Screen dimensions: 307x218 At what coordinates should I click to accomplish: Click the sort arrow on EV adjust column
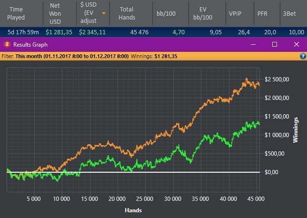[x=104, y=13]
